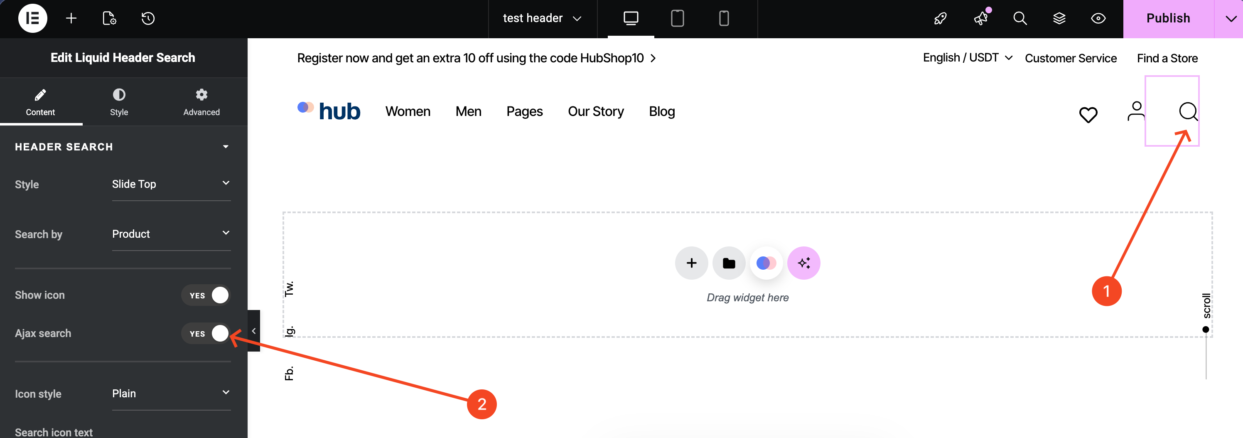Open the Men menu item

pos(468,111)
